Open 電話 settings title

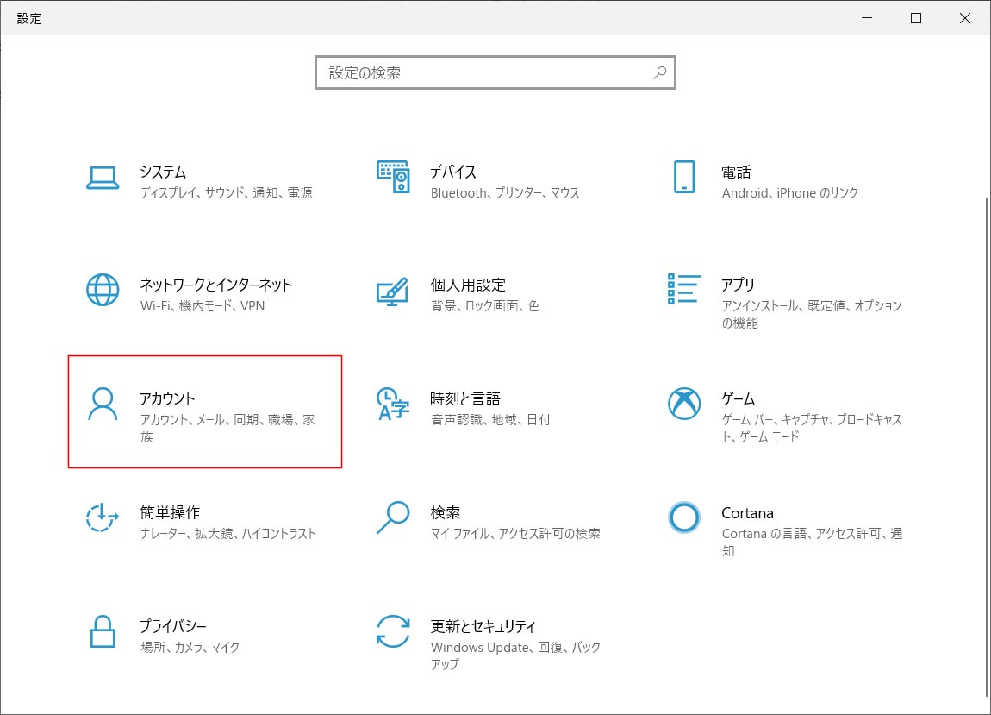pyautogui.click(x=736, y=172)
